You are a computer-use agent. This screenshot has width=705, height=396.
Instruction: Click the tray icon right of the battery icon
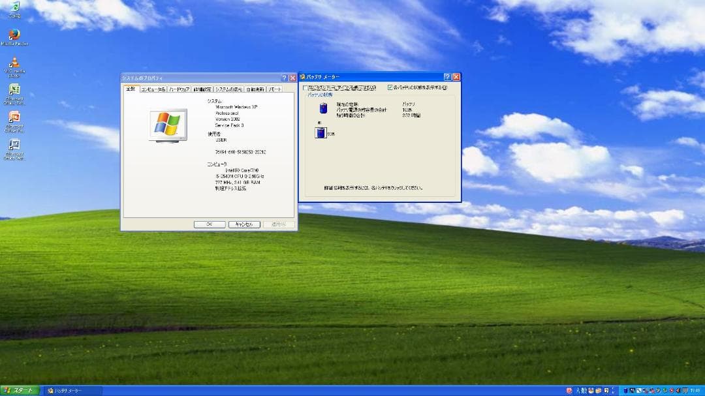tap(632, 390)
